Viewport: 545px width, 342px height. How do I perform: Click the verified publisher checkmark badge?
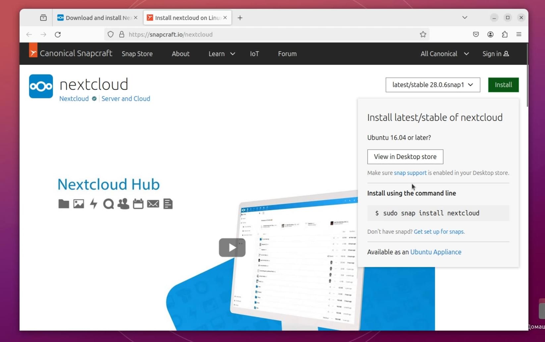coord(94,99)
